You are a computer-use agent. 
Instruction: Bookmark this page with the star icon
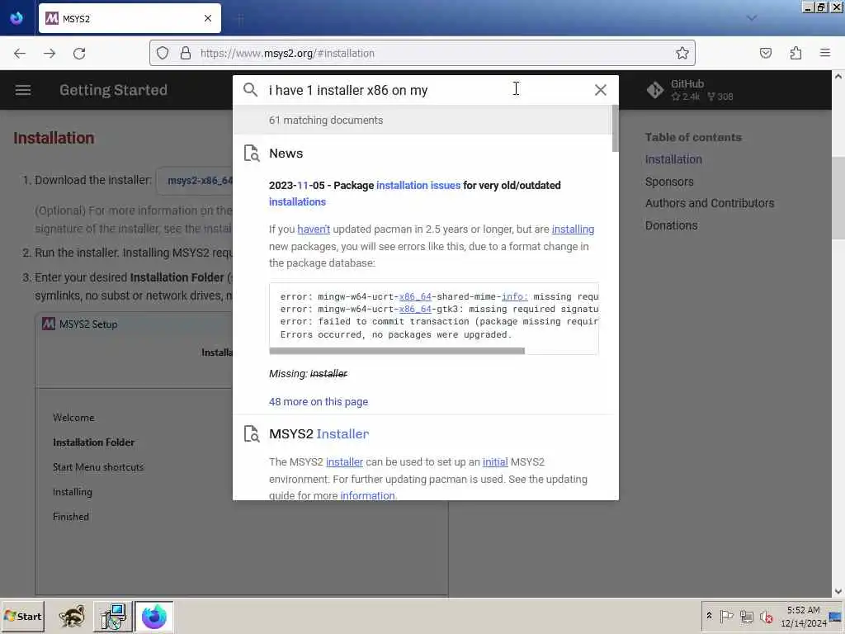click(x=682, y=53)
